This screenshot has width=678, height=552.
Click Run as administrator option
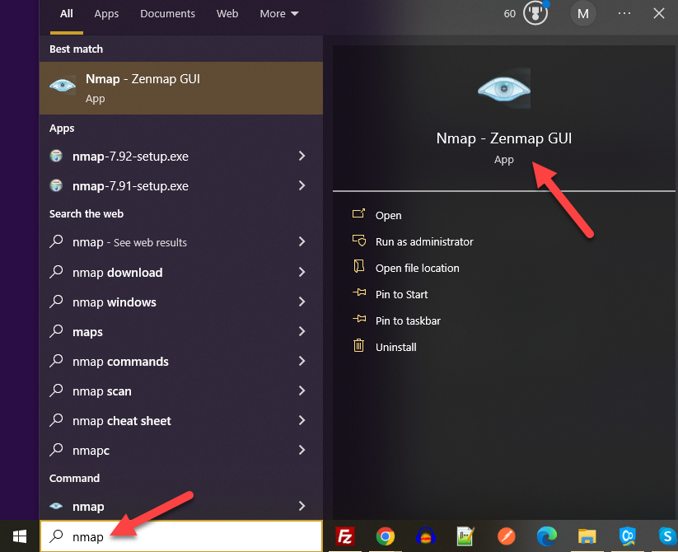(424, 241)
